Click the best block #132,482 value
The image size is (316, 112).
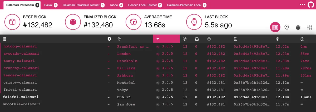click(x=38, y=25)
